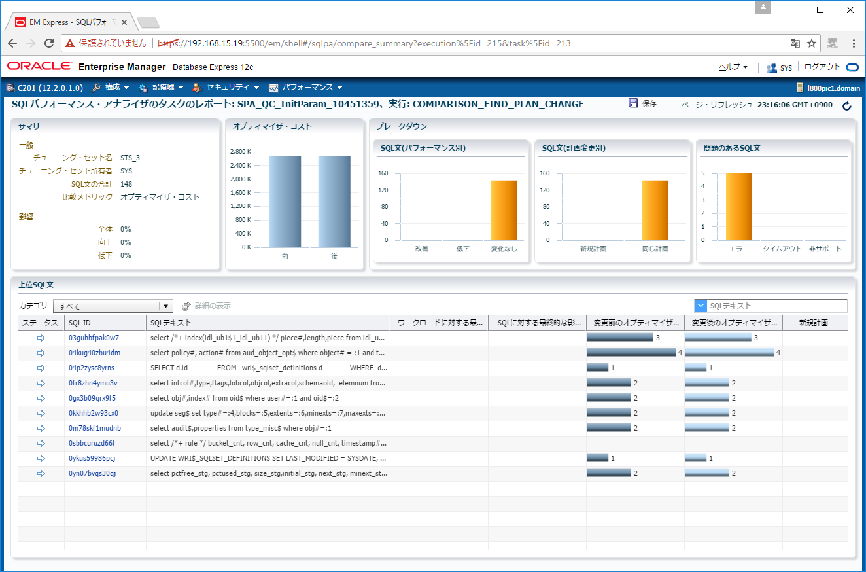Open SQL ID 0sbbcuruzd66f link
This screenshot has height=572, width=866.
(x=92, y=443)
